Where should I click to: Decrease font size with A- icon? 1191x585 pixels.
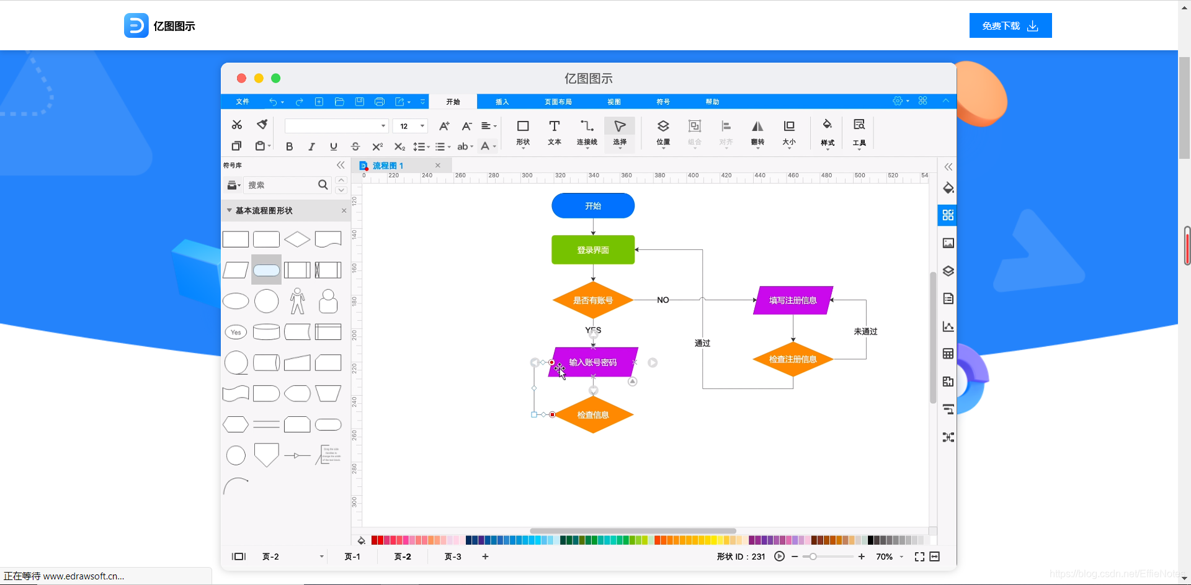point(466,126)
